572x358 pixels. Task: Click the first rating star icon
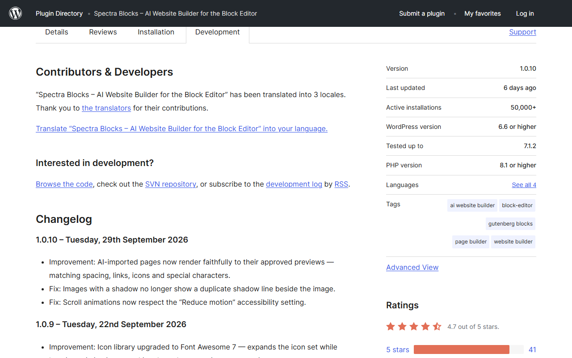pos(391,327)
